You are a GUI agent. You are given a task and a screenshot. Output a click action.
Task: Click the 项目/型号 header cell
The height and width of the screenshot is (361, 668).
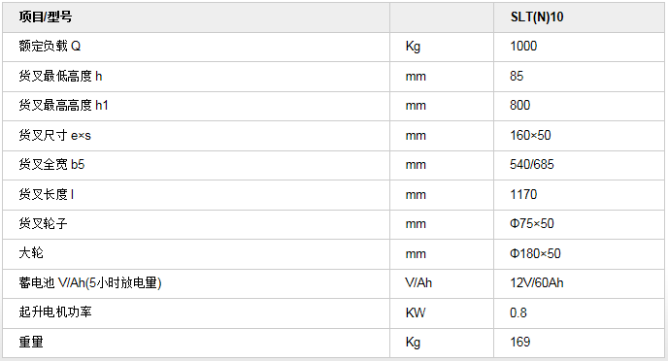tap(196, 17)
